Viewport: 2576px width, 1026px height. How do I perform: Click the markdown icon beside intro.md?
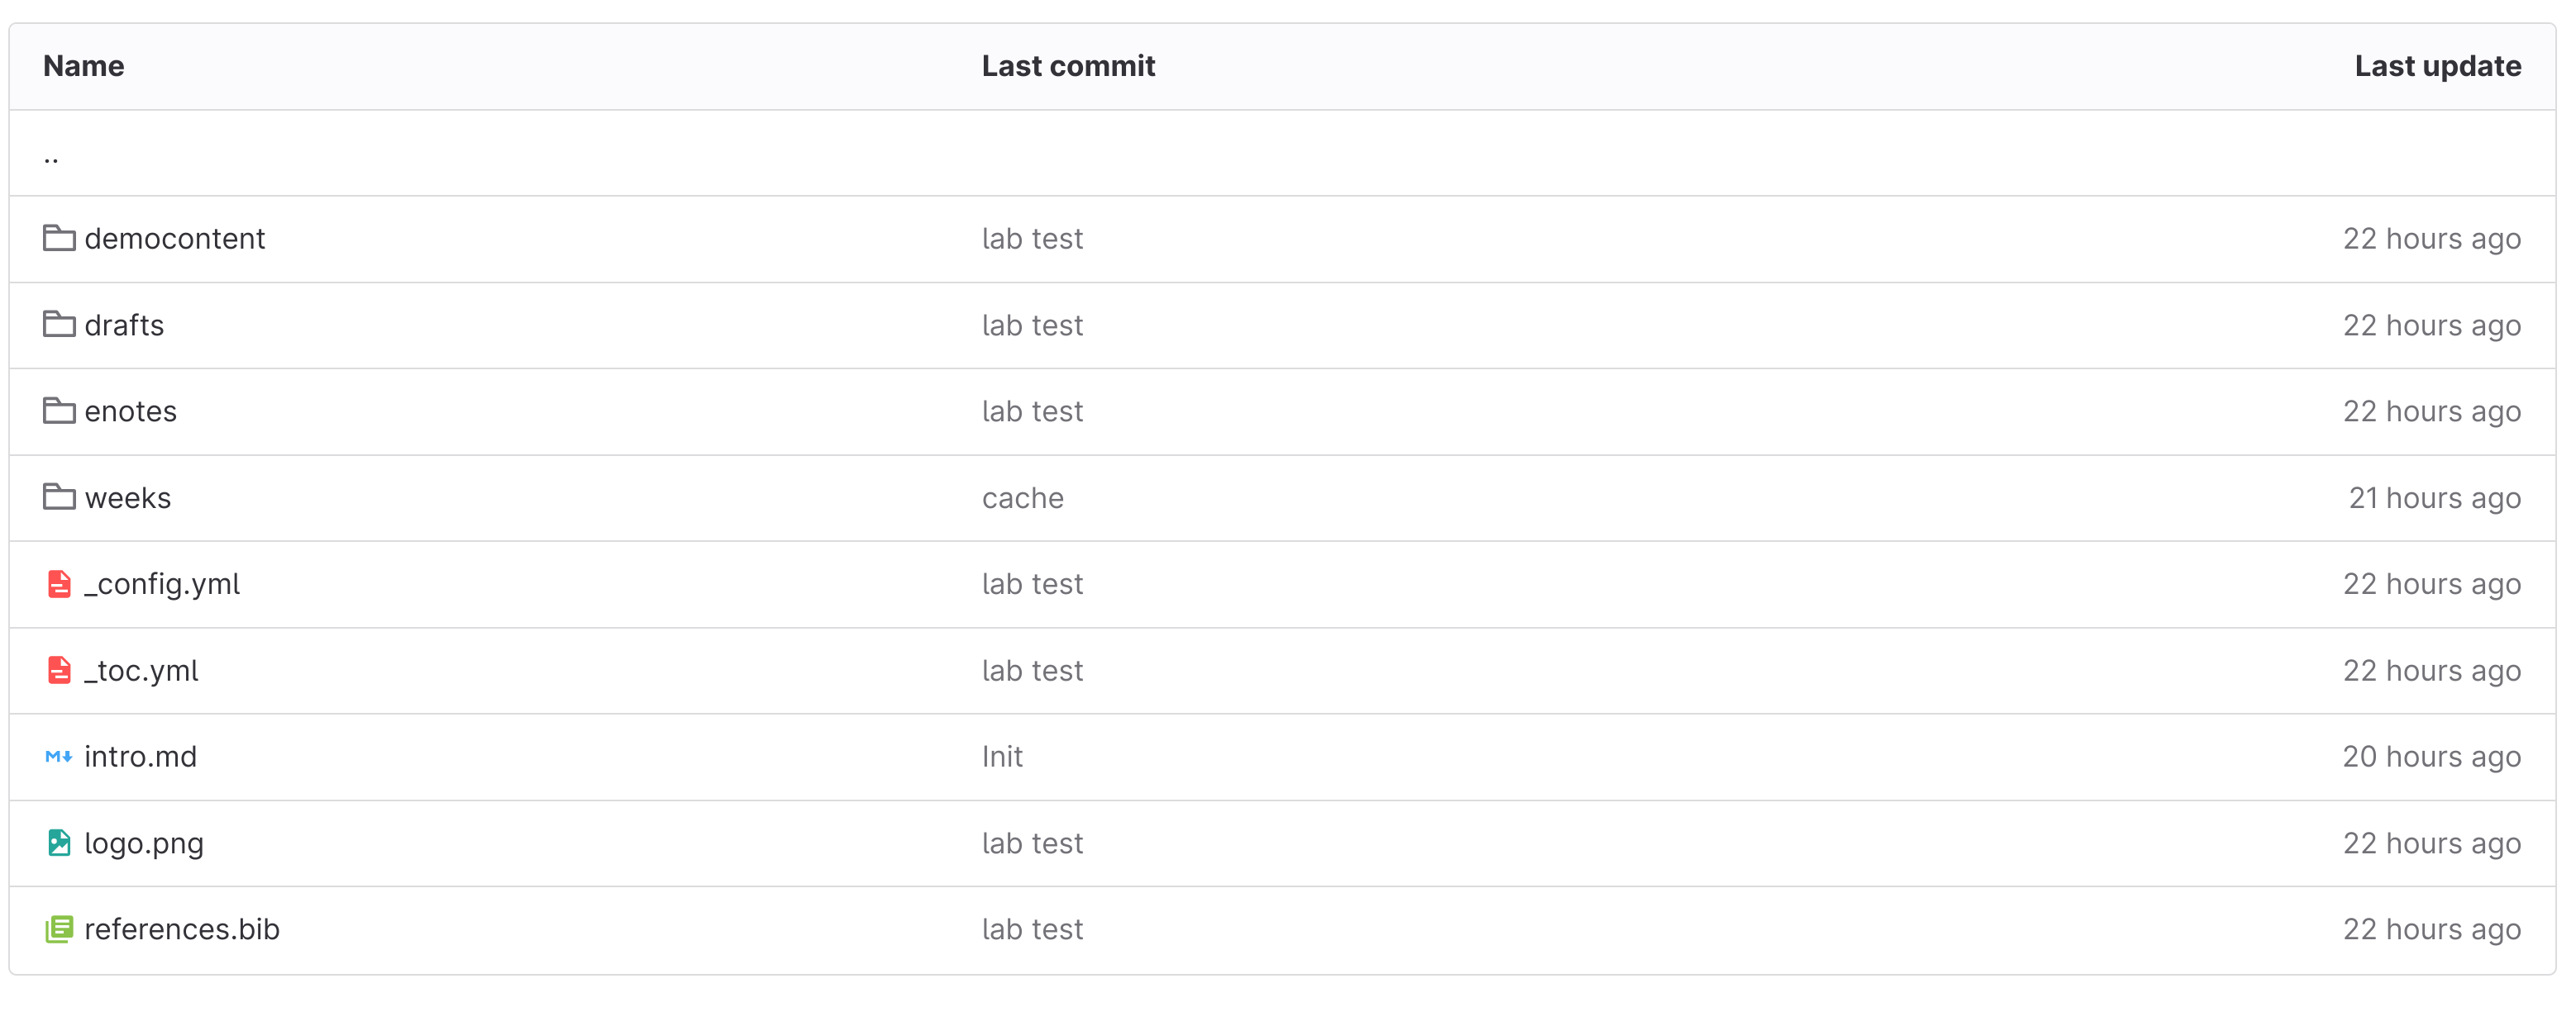pyautogui.click(x=59, y=756)
